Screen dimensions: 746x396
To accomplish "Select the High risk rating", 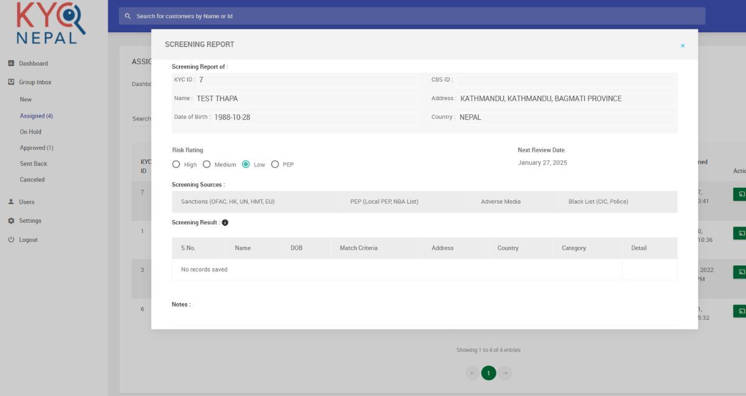I will coord(176,165).
